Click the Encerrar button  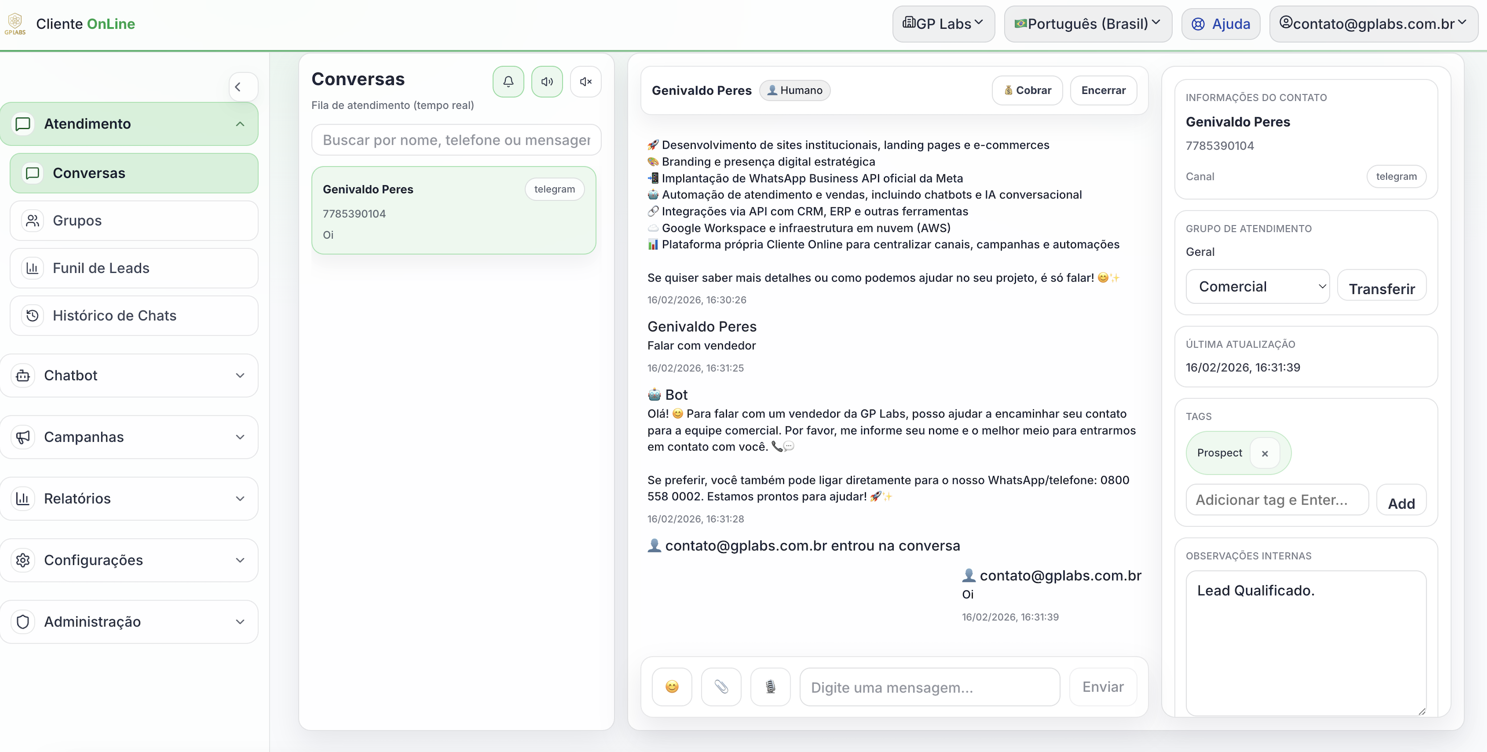pos(1103,90)
